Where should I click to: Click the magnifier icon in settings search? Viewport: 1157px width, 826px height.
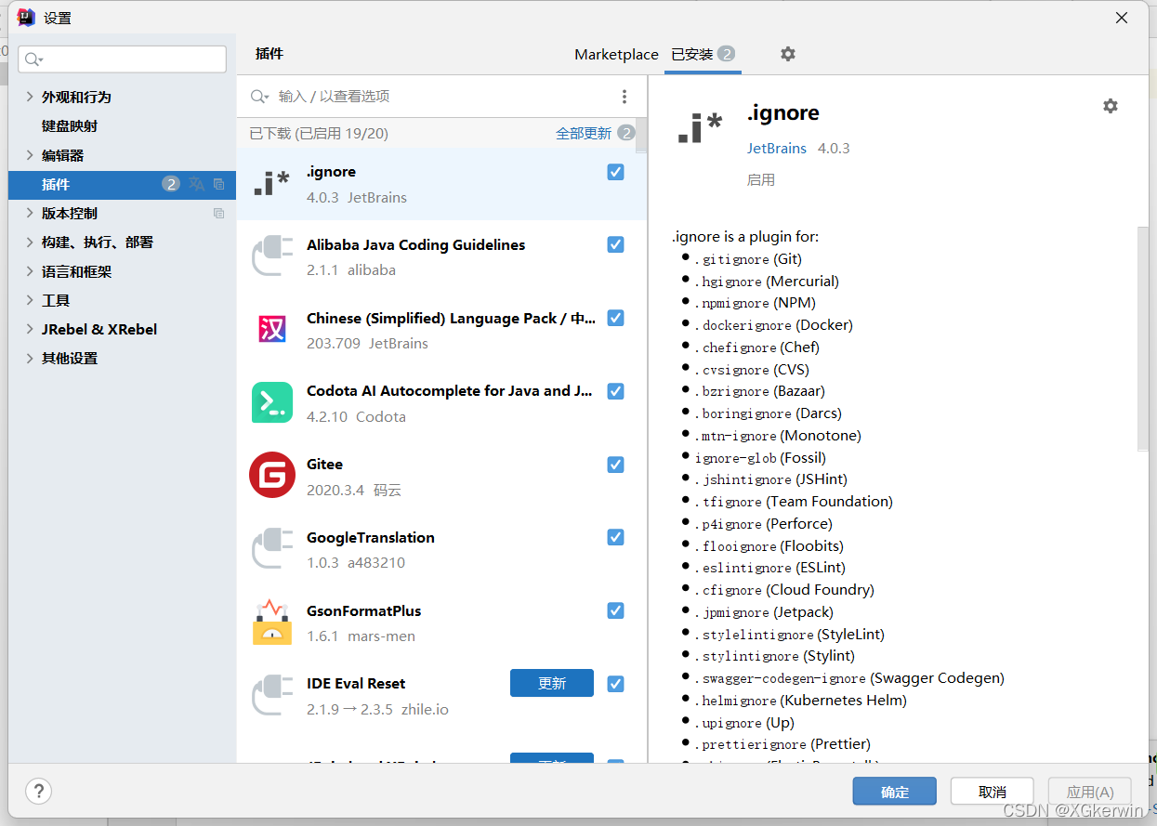coord(33,59)
